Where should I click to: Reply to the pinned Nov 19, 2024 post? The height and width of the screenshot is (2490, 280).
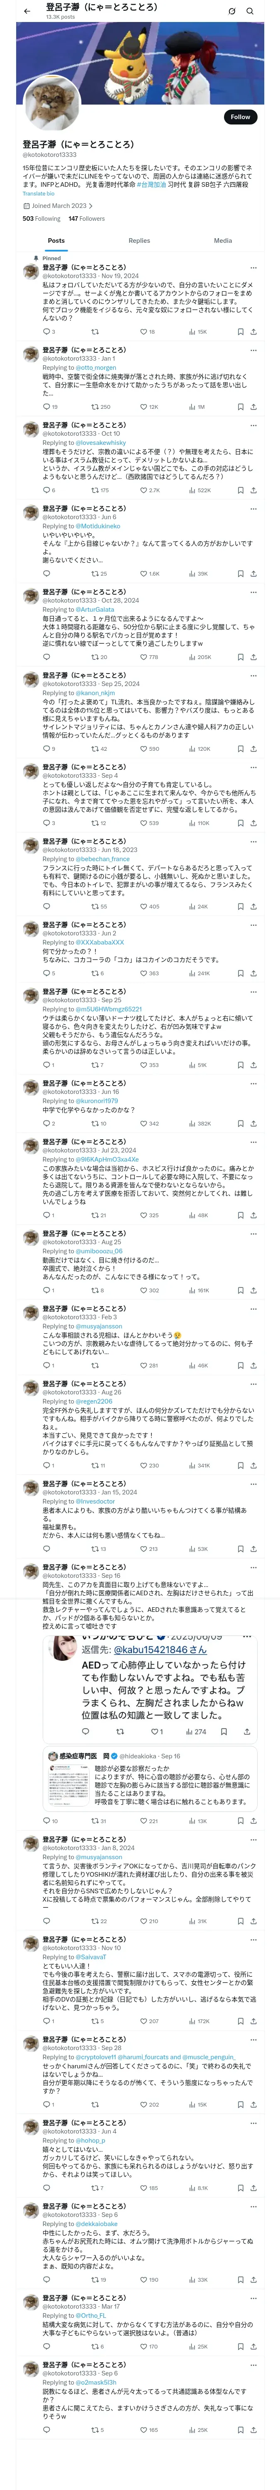tap(45, 332)
